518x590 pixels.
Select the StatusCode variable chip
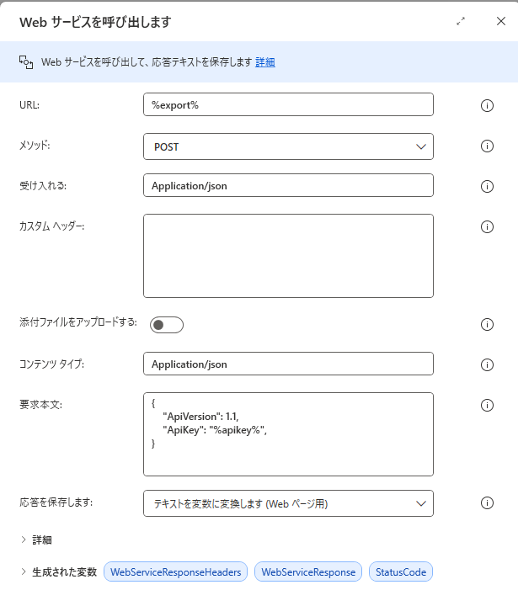click(401, 572)
